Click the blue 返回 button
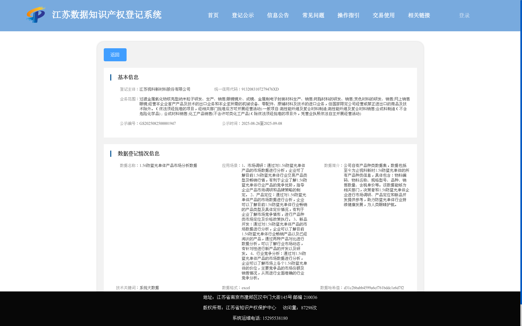This screenshot has height=326, width=522. click(115, 55)
